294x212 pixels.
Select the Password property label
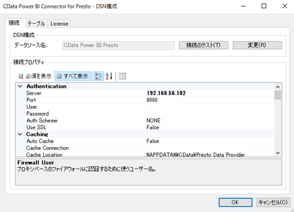38,114
